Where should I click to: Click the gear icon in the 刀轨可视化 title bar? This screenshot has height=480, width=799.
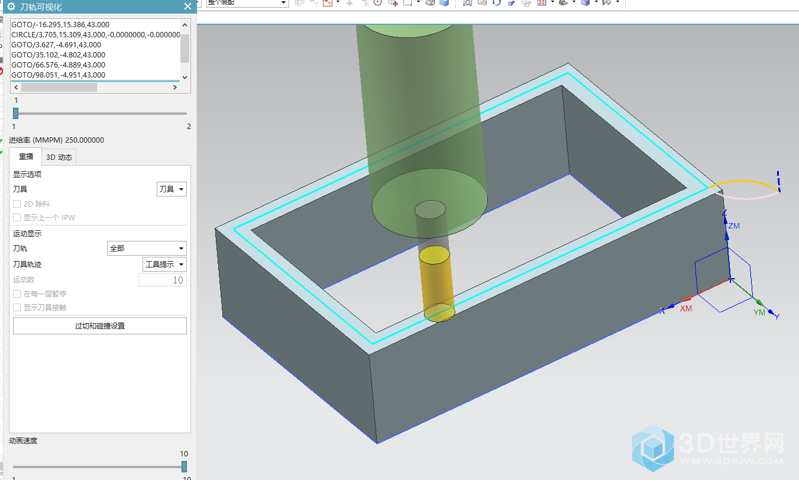[11, 7]
